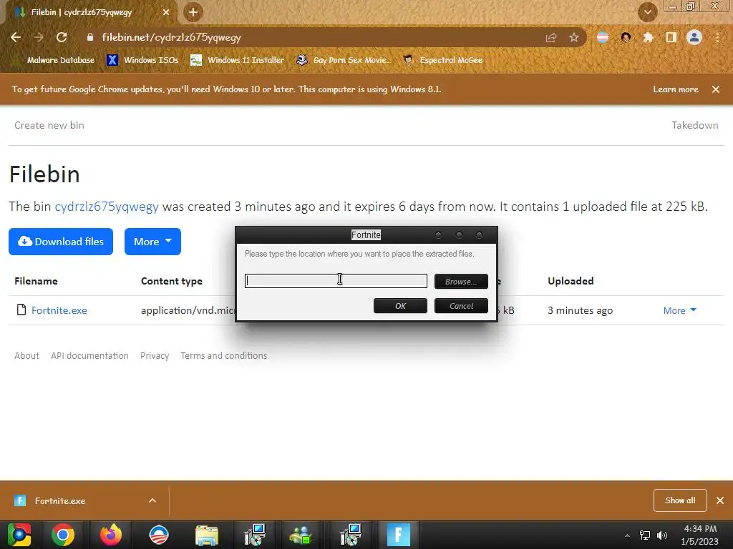The width and height of the screenshot is (733, 549).
Task: Click the extraction location text field
Action: click(336, 280)
